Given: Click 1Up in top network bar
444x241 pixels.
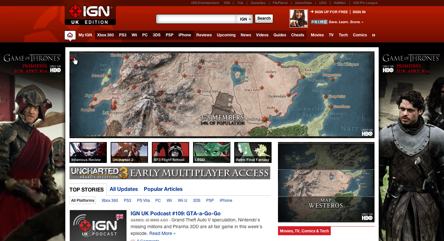Looking at the screenshot, I should [240, 3].
